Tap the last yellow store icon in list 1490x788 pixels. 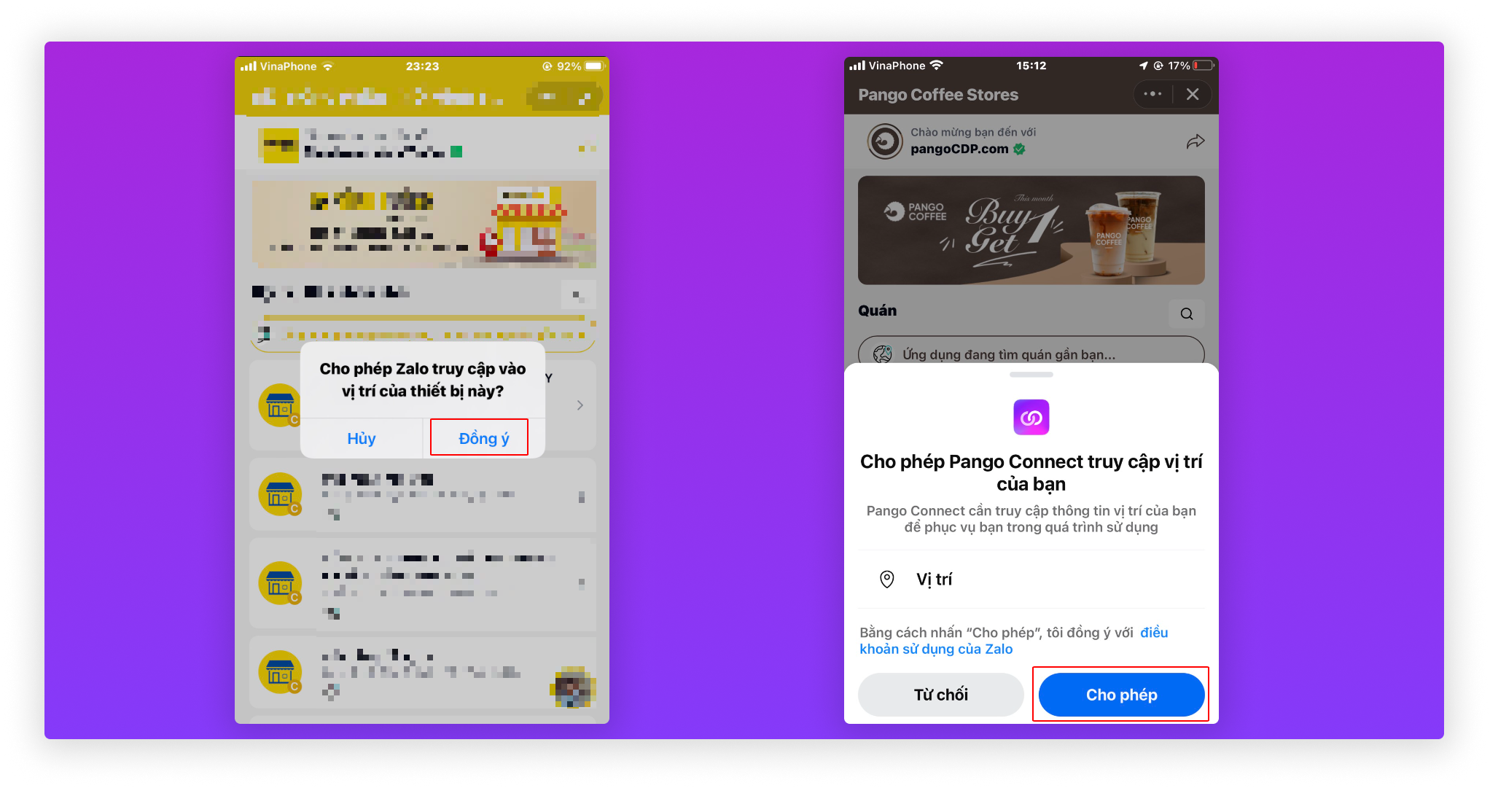click(x=280, y=672)
